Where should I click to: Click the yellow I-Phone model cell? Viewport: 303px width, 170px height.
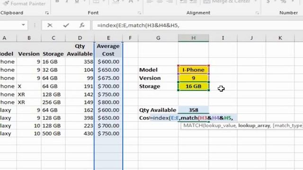pyautogui.click(x=194, y=70)
